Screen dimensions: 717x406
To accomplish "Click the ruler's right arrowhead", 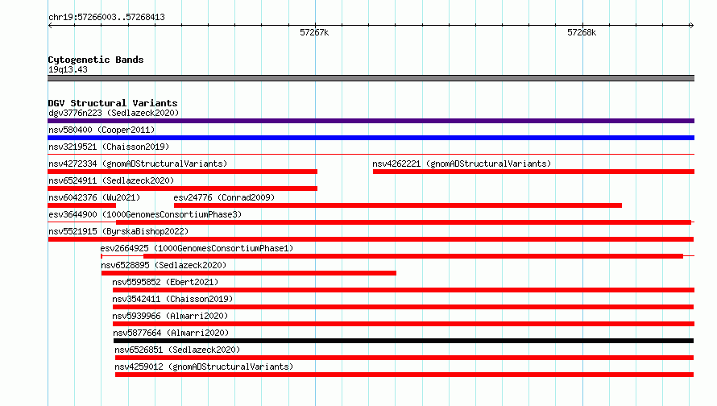I will tap(691, 25).
